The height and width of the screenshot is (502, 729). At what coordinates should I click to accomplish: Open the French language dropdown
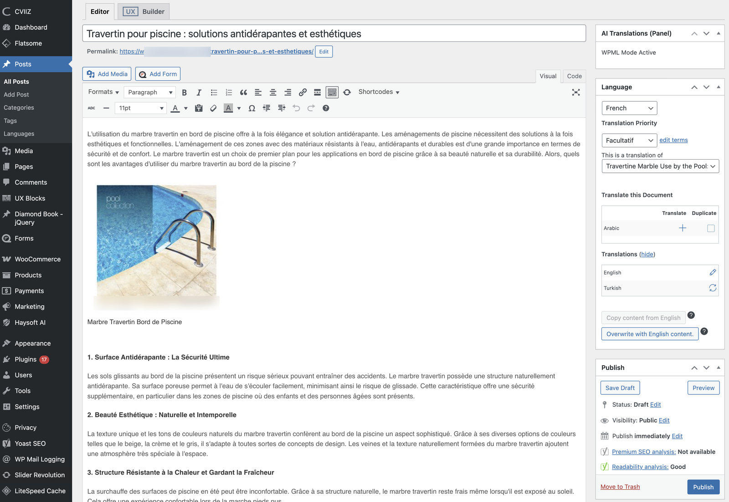click(629, 108)
